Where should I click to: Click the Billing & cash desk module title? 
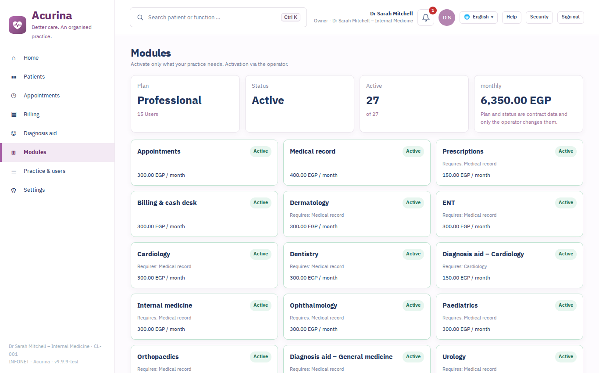point(167,203)
